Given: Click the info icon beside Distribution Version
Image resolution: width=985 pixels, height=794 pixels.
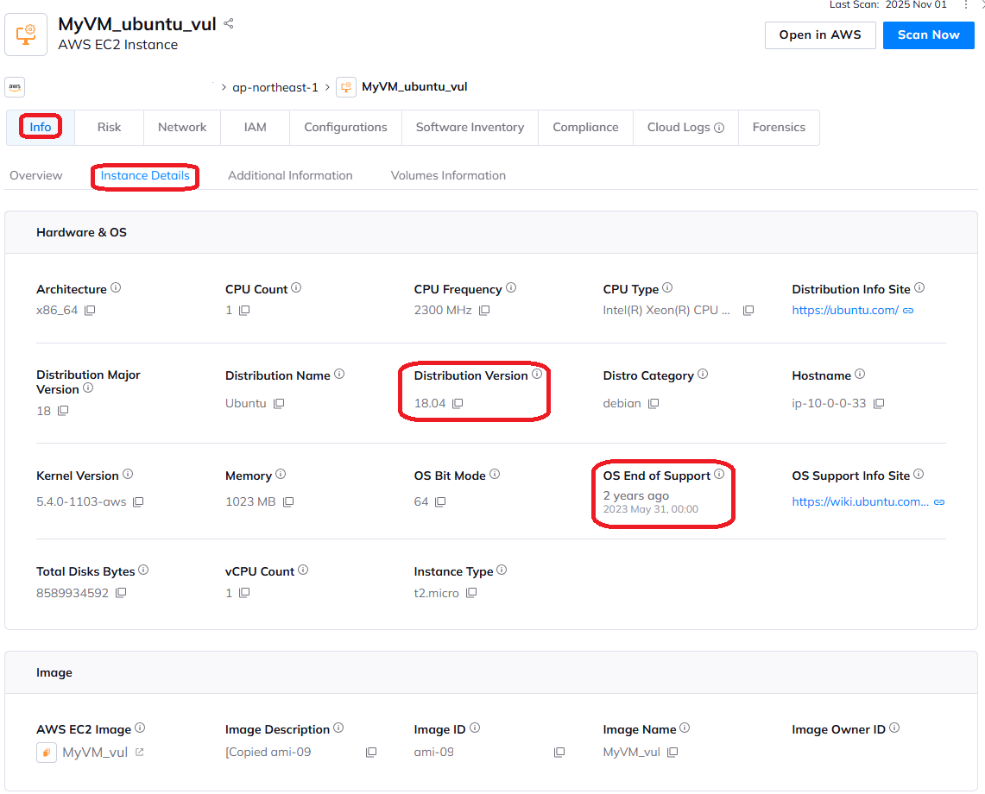Looking at the screenshot, I should click(x=536, y=374).
